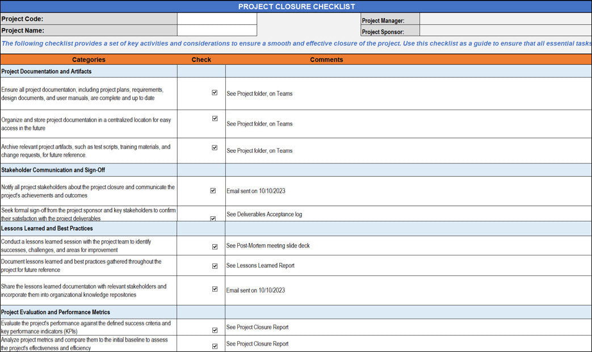Uncheck the share lessons learned documentation checkbox
Screen dimensions: 592x352
(x=215, y=289)
